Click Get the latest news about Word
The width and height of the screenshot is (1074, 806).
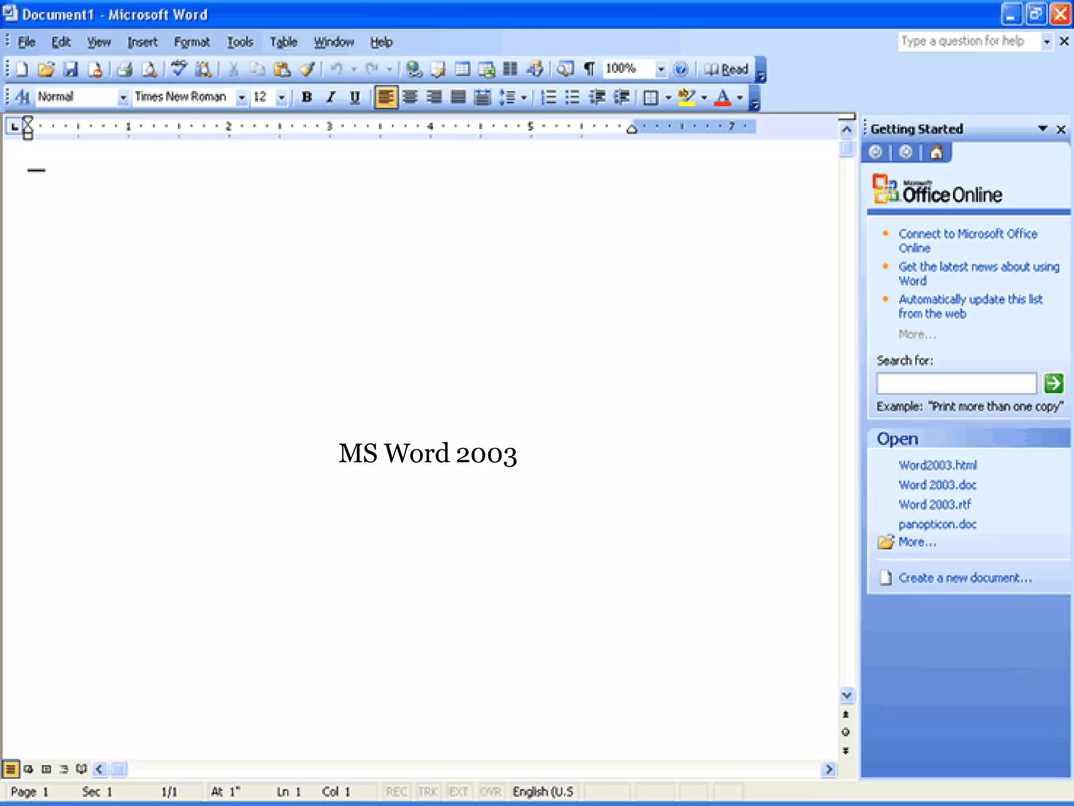(x=979, y=273)
